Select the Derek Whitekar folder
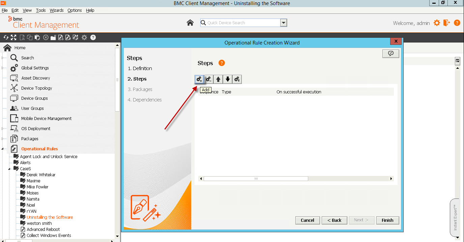This screenshot has height=242, width=464. point(41,175)
